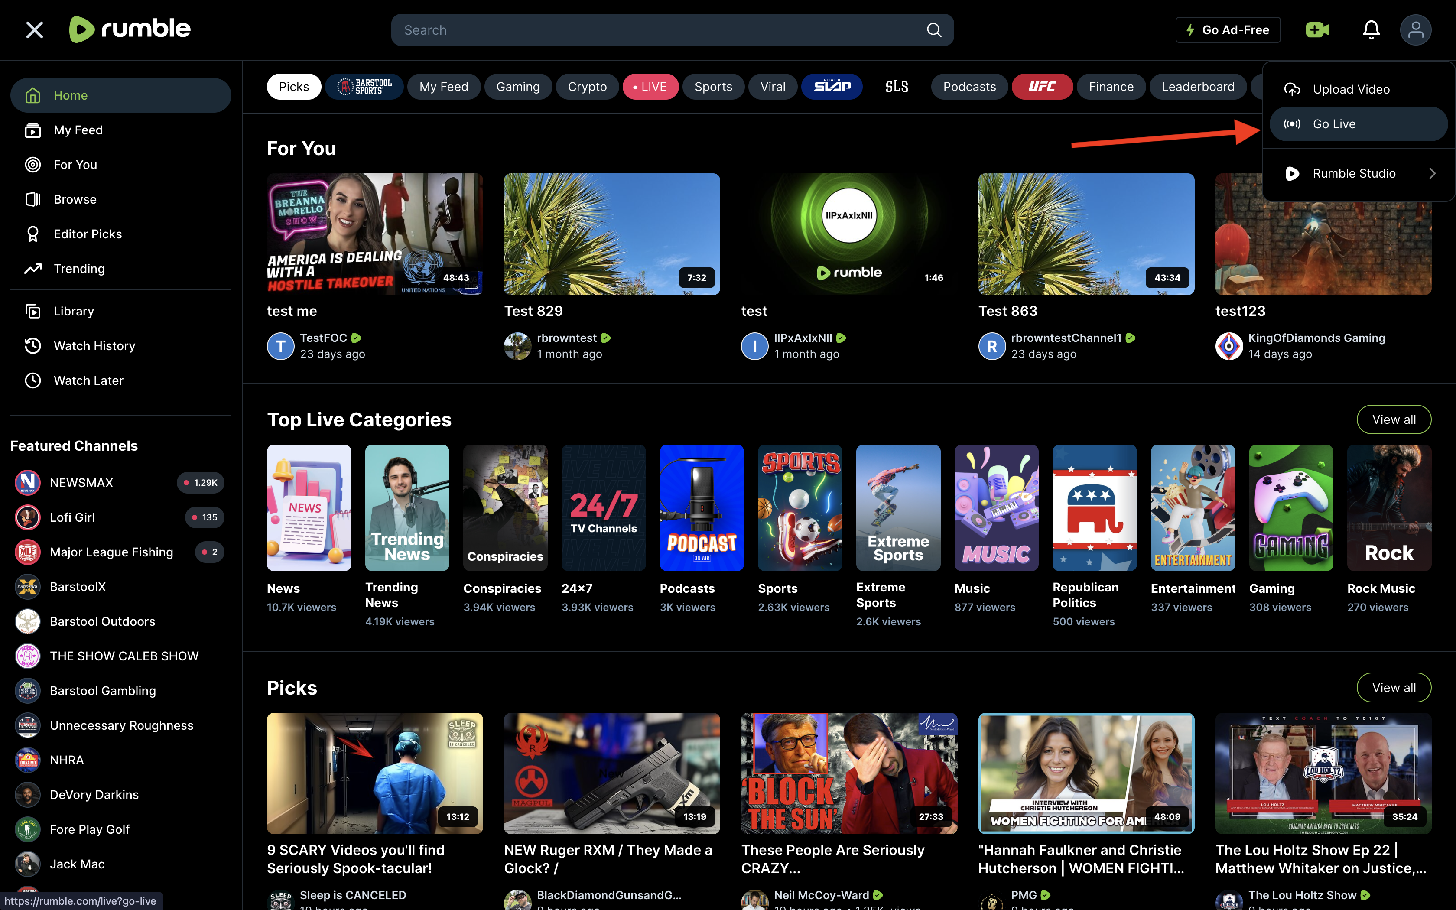Open the Test 829 video thumbnail
Image resolution: width=1456 pixels, height=910 pixels.
click(611, 234)
